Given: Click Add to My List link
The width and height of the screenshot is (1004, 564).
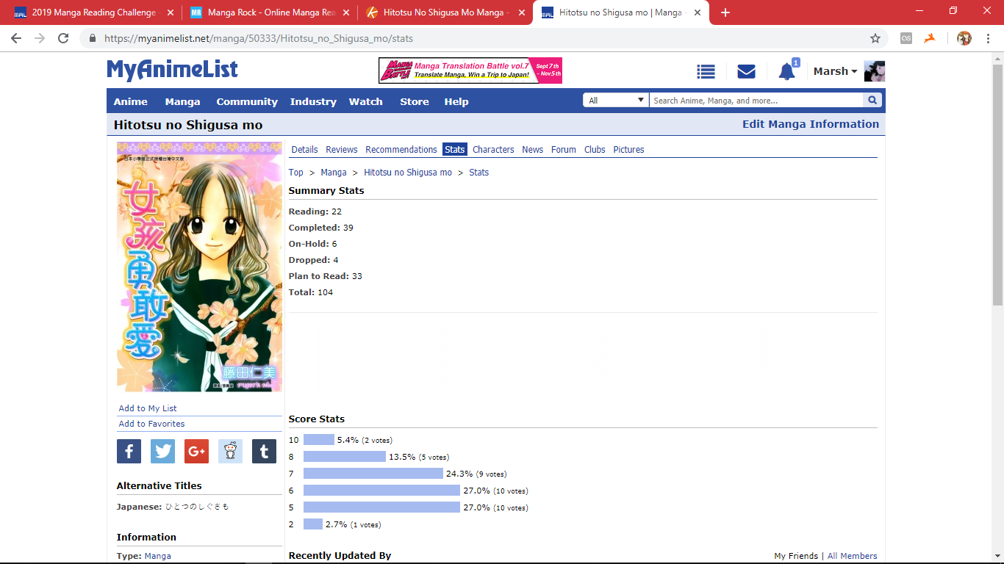Looking at the screenshot, I should click(148, 408).
